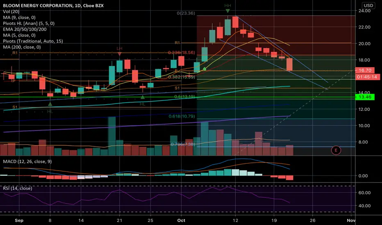Click the 26 date axis label
This screenshot has height=225, width=382.
313,220
